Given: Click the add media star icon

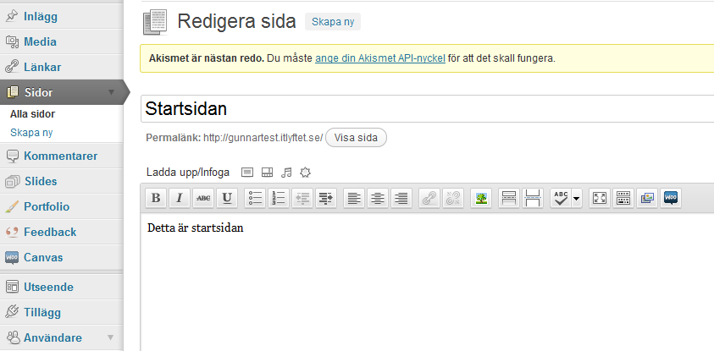Looking at the screenshot, I should click(x=305, y=173).
